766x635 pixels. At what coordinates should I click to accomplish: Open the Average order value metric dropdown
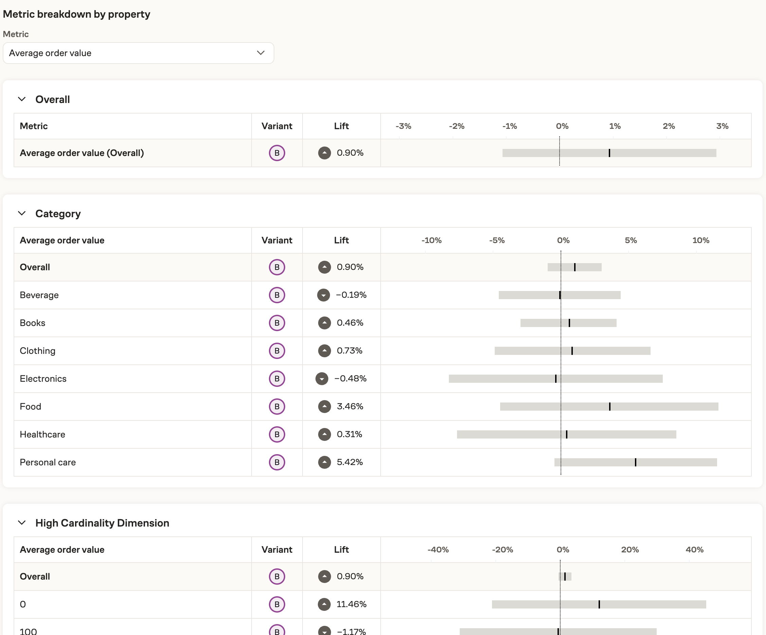(138, 53)
